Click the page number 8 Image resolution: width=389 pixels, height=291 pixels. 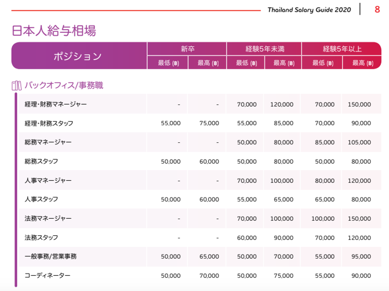tap(377, 10)
